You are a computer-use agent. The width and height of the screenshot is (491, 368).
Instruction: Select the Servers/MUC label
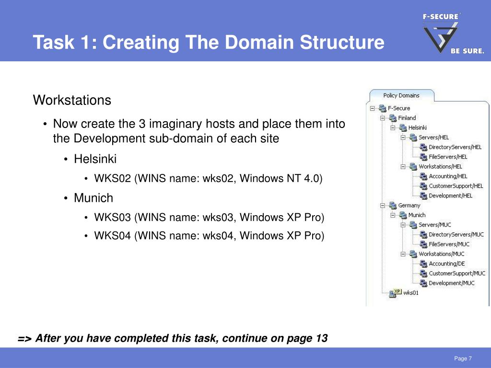click(434, 225)
